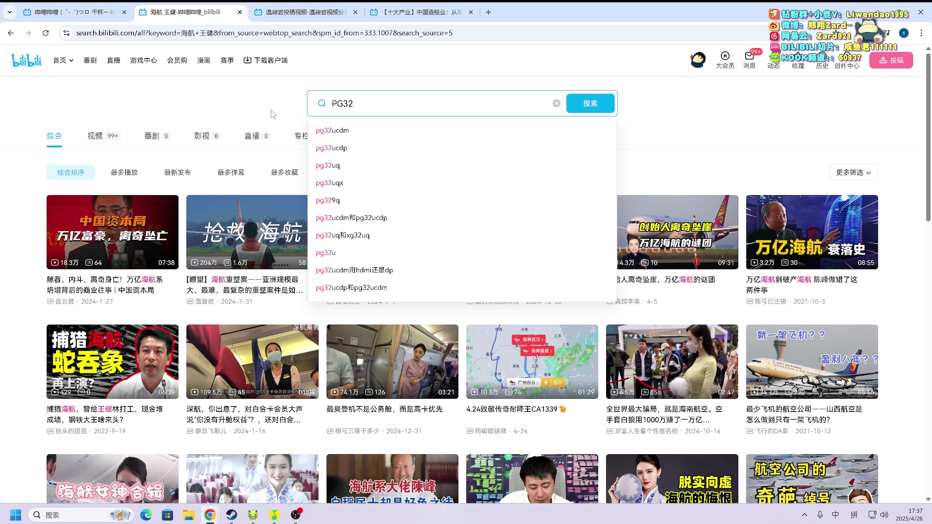Click the microphone tray icon

tap(820, 515)
